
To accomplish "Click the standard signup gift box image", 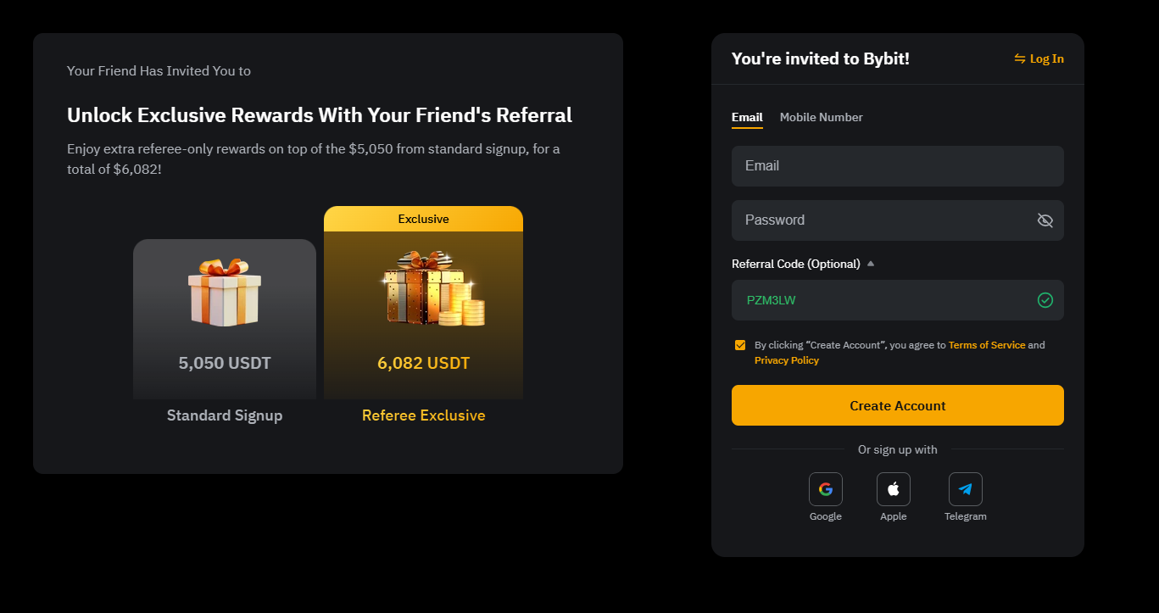I will click(225, 293).
